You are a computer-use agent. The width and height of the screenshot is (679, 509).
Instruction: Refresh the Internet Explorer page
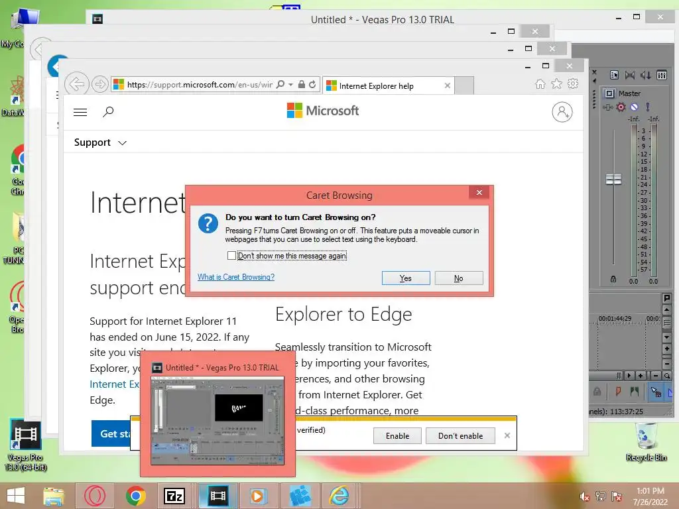click(312, 84)
